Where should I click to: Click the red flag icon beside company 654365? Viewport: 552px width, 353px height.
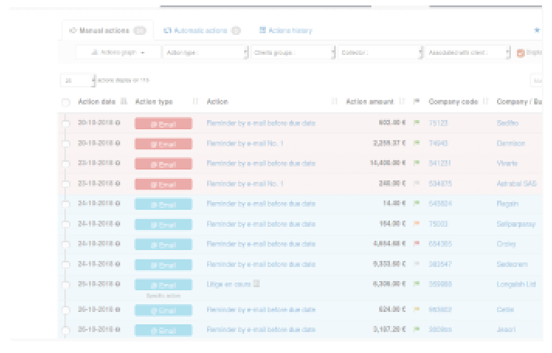[x=417, y=244]
